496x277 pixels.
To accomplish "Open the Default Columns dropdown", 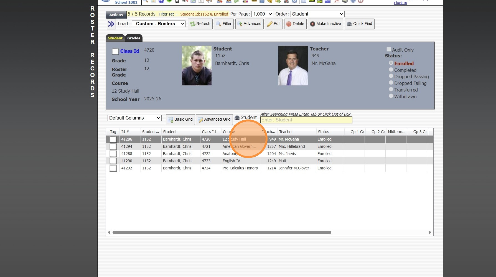I will tap(134, 118).
